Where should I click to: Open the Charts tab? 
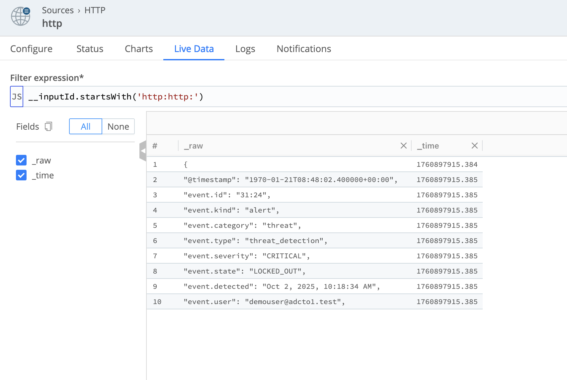pos(138,49)
